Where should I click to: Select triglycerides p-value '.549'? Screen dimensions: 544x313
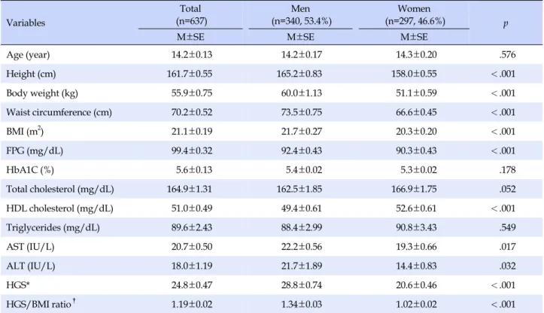pyautogui.click(x=507, y=228)
